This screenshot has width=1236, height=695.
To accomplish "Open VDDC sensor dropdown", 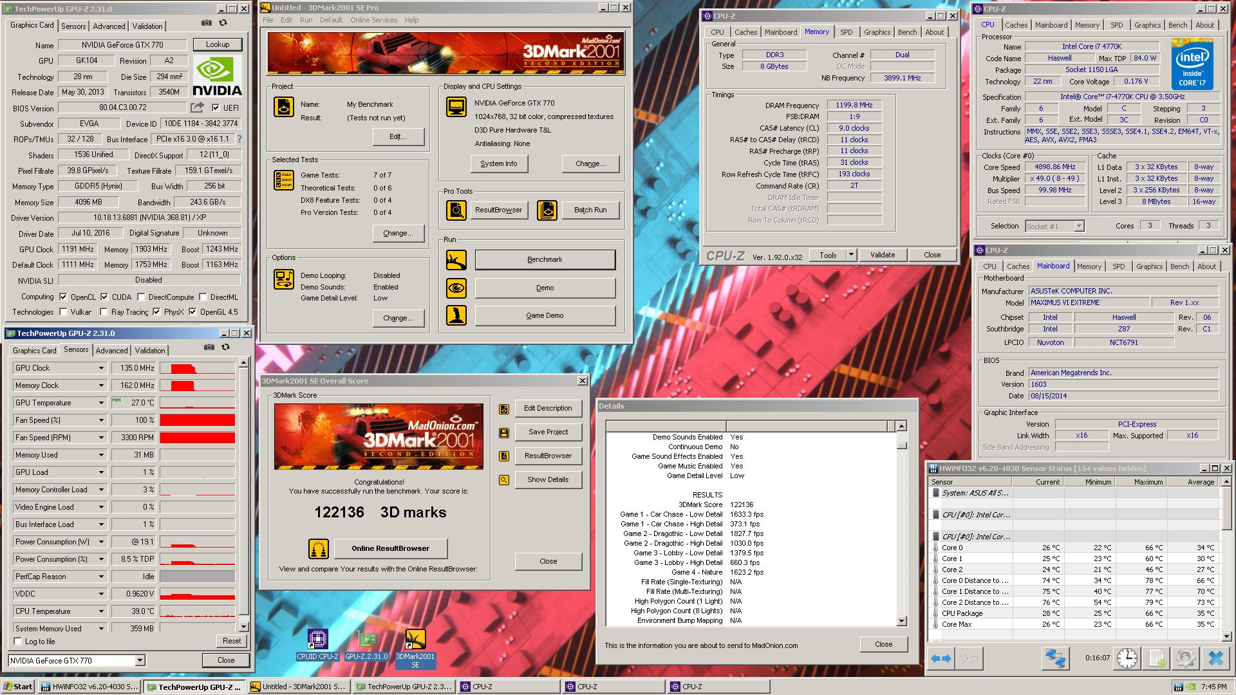I will pos(101,594).
